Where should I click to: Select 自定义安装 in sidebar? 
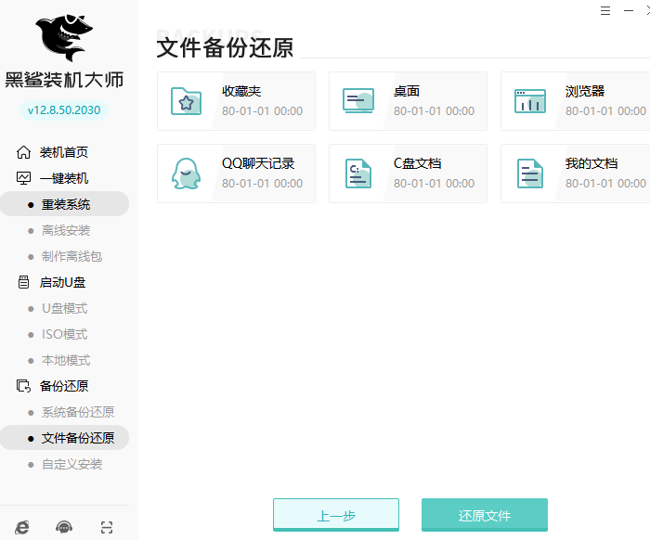[71, 464]
